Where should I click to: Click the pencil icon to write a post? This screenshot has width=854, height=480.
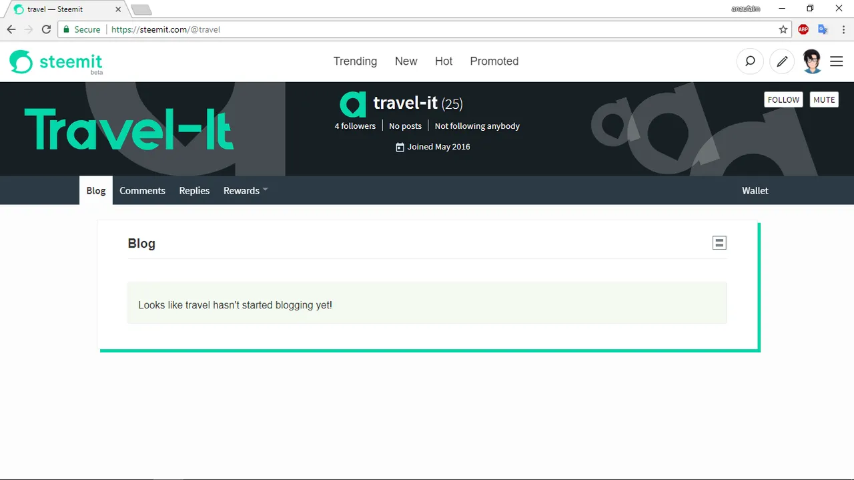coord(782,61)
